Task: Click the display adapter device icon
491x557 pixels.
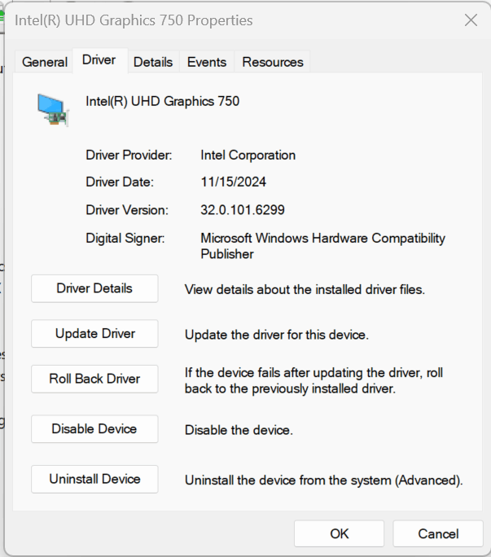Action: point(53,110)
